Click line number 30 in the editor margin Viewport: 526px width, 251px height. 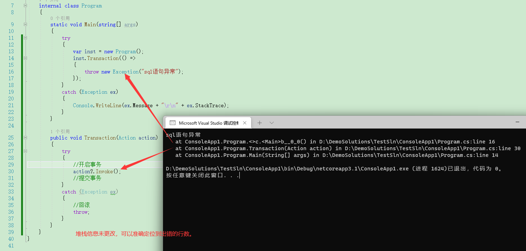[11, 171]
